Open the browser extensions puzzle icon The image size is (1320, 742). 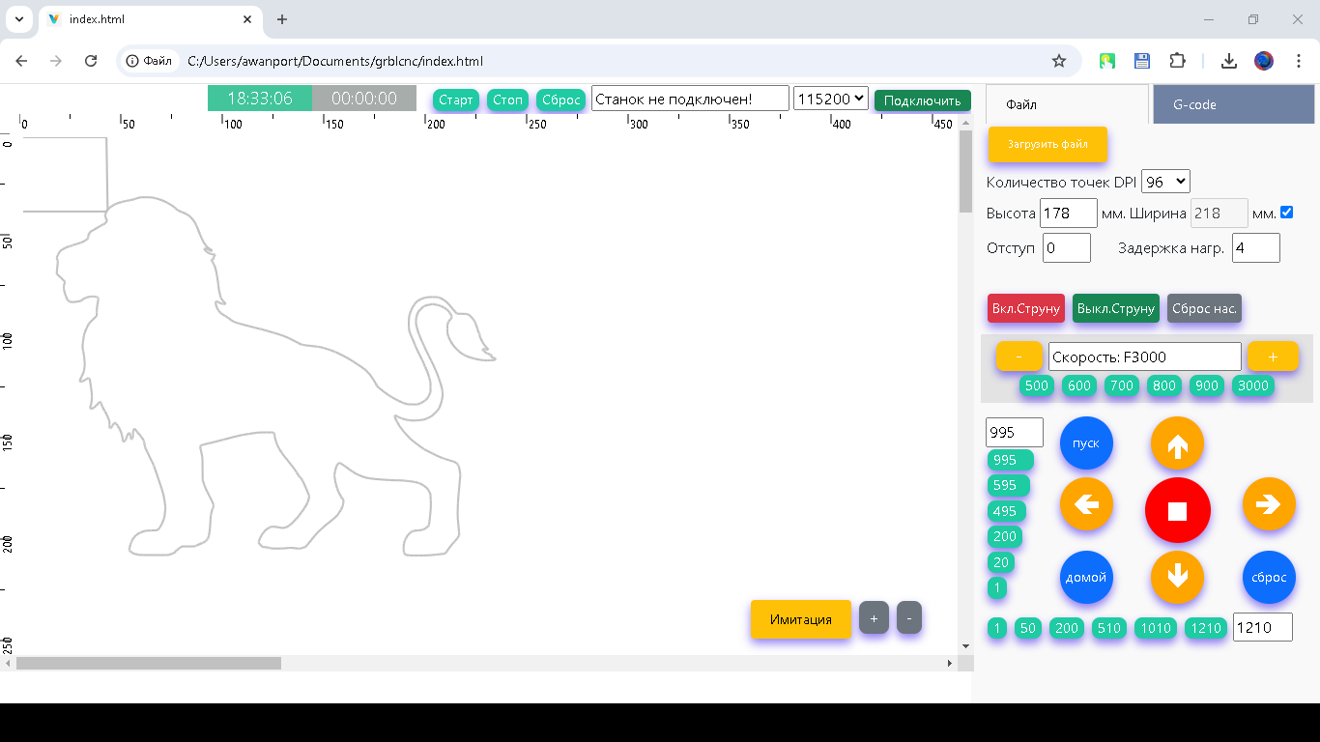(1177, 61)
